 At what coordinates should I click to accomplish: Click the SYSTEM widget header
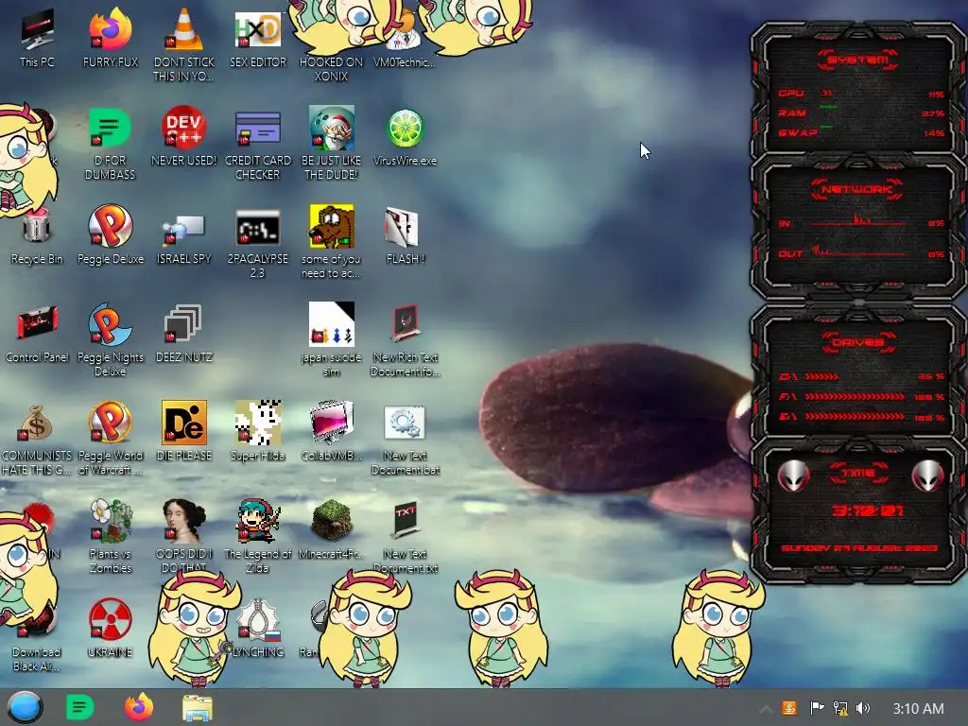(857, 60)
